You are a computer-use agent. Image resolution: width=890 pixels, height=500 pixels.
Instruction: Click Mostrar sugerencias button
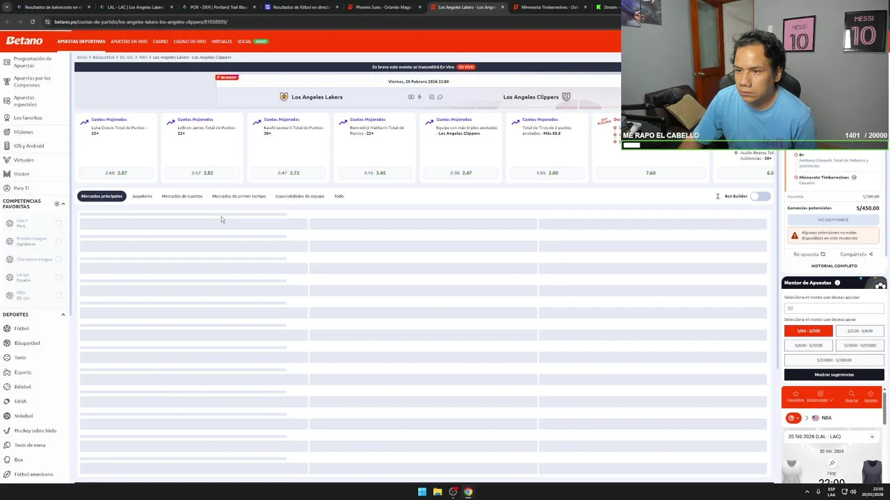834,374
